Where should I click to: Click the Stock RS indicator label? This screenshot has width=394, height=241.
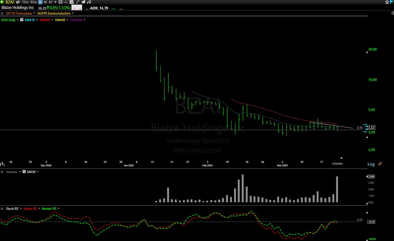[12, 209]
